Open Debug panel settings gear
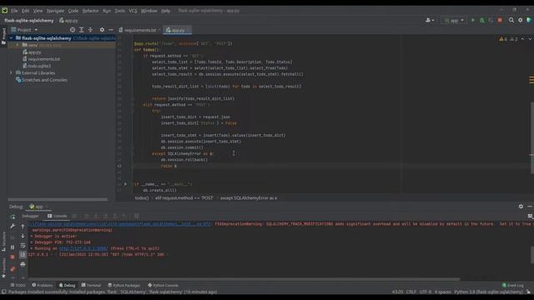The image size is (534, 300). (x=521, y=207)
